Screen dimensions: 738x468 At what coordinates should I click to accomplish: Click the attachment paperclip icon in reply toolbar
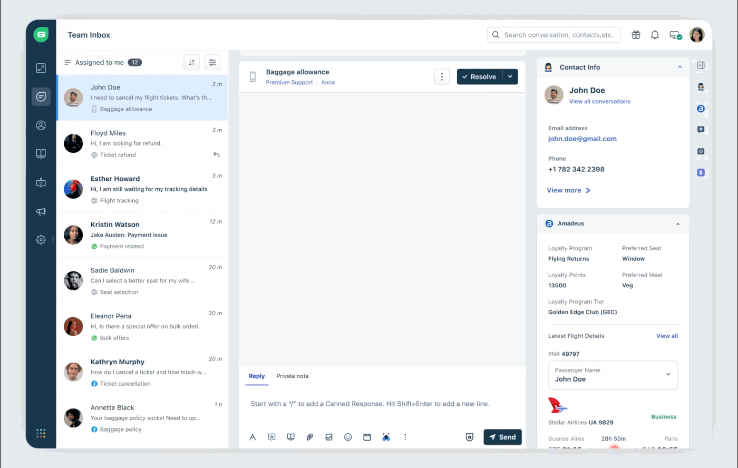(310, 437)
